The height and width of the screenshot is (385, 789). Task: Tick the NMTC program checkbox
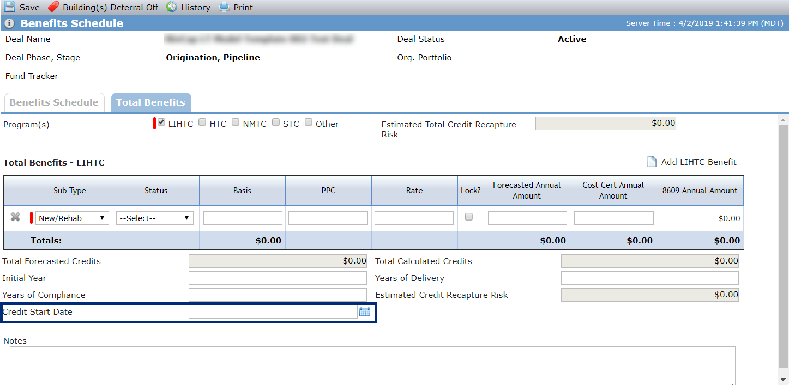click(236, 123)
